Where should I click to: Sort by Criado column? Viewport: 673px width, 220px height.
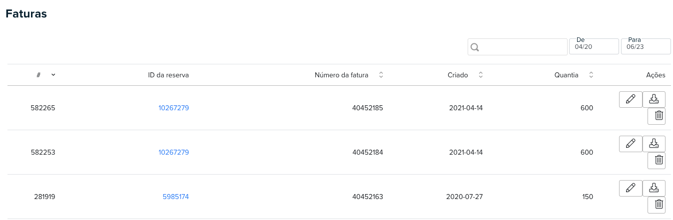481,75
